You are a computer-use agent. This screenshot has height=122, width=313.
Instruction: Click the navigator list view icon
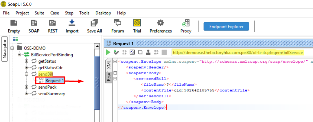coord(15,39)
